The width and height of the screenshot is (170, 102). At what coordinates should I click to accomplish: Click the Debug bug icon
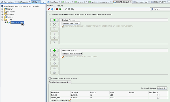(57, 9)
